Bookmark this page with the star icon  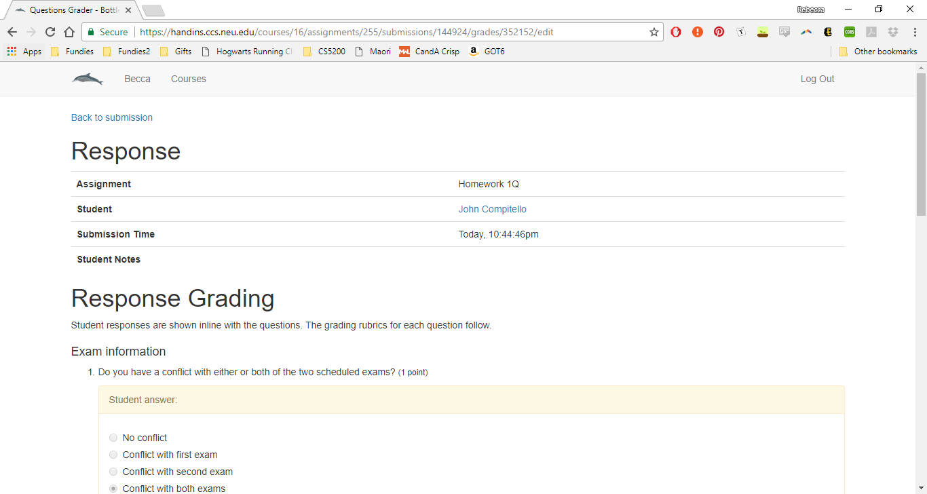(x=654, y=32)
